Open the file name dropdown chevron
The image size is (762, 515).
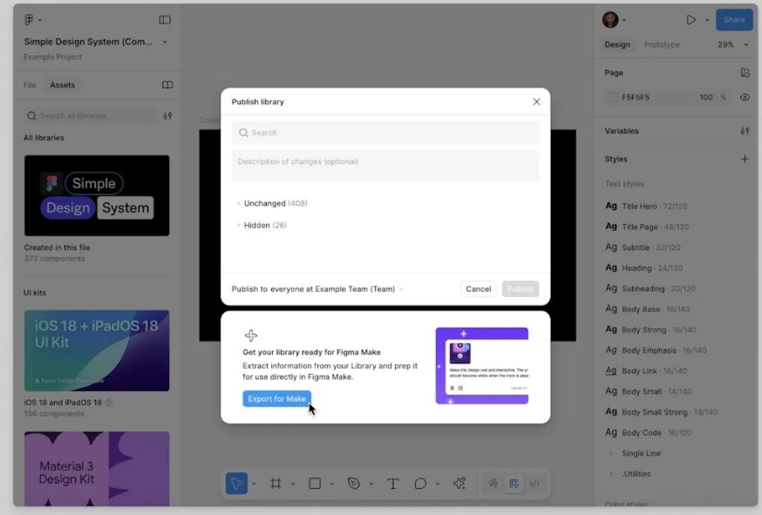pyautogui.click(x=165, y=42)
